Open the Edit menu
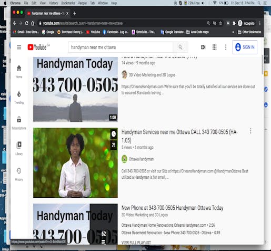The height and width of the screenshot is (251, 271). [x=34, y=3]
